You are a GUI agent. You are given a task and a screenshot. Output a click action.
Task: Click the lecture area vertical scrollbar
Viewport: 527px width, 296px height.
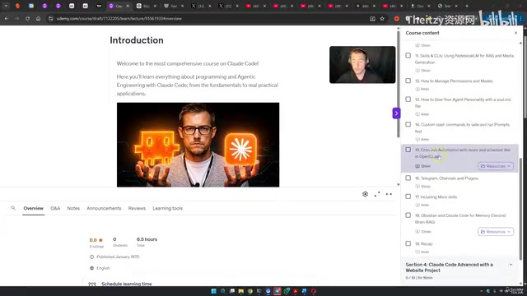point(399,84)
